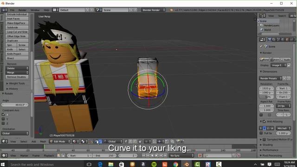Open the Playback menu in timeline
This screenshot has width=297, height=167.
point(49,155)
